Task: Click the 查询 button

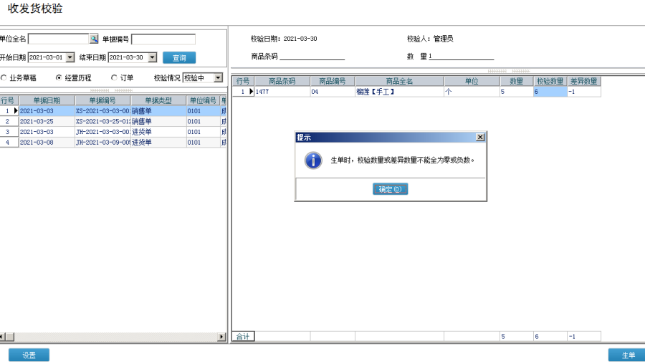Action: (179, 57)
